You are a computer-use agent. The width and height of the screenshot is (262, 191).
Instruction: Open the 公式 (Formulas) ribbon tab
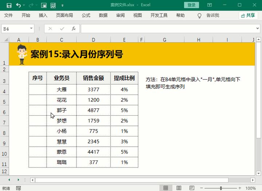[x=86, y=16]
